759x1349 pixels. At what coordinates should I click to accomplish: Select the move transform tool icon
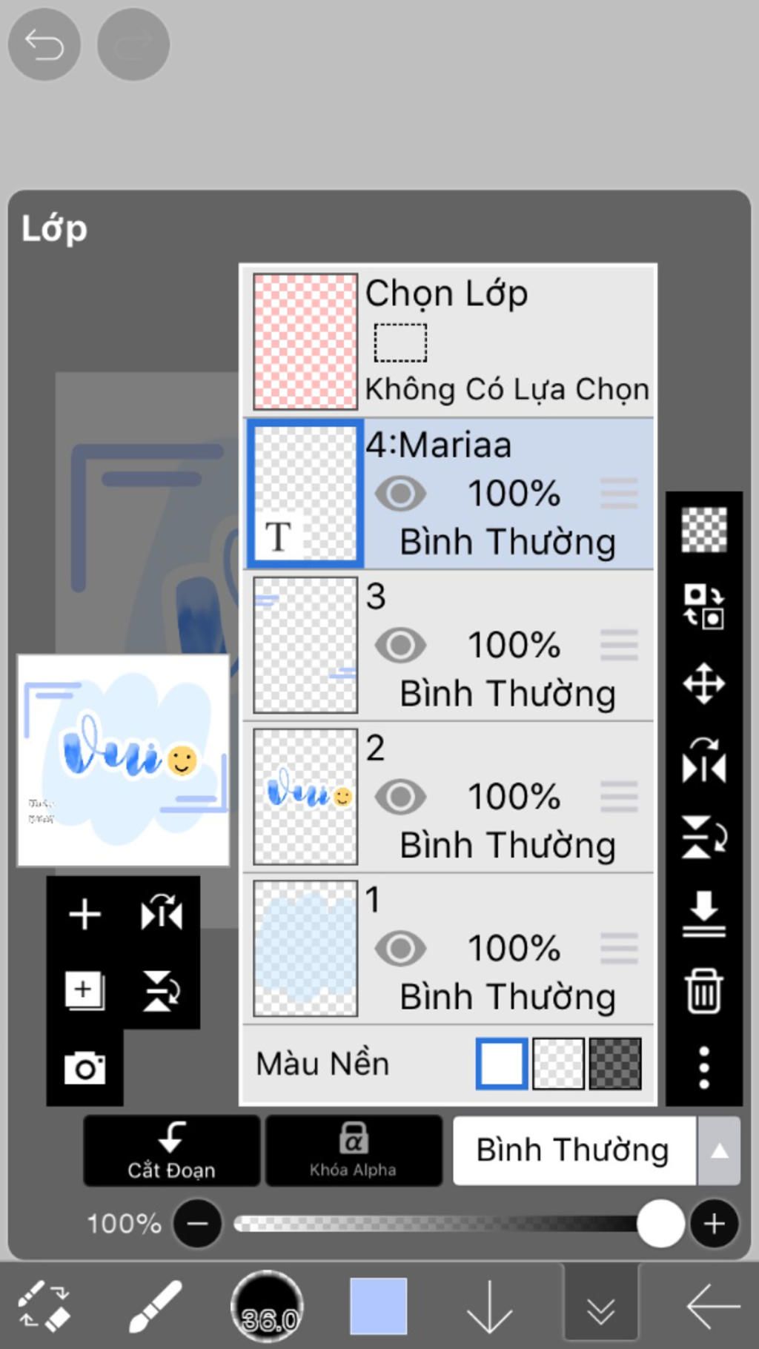[703, 683]
